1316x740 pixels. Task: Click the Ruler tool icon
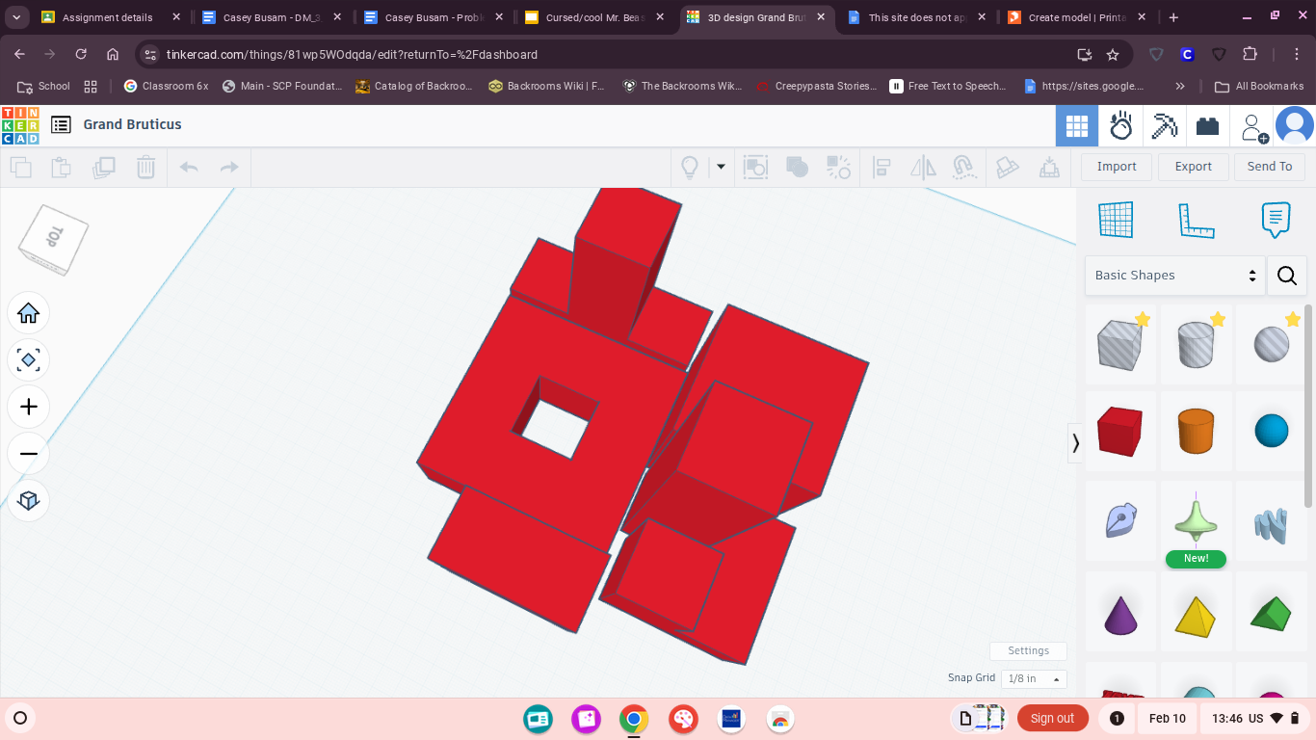click(x=1197, y=220)
